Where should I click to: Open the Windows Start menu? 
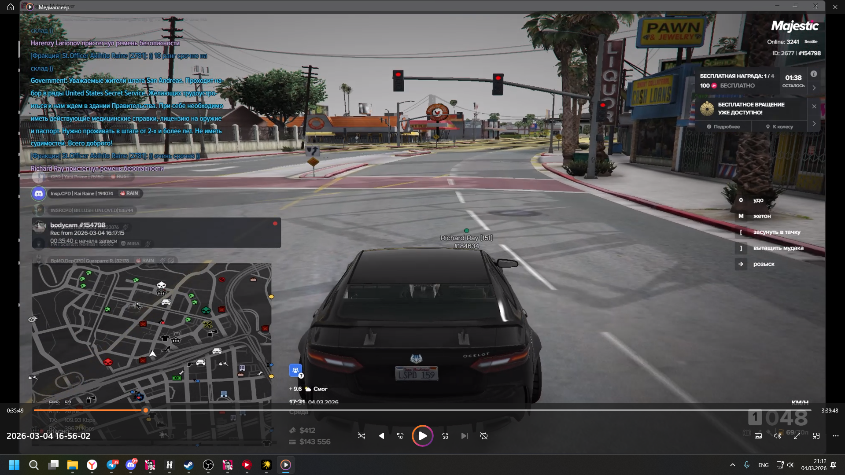click(15, 465)
